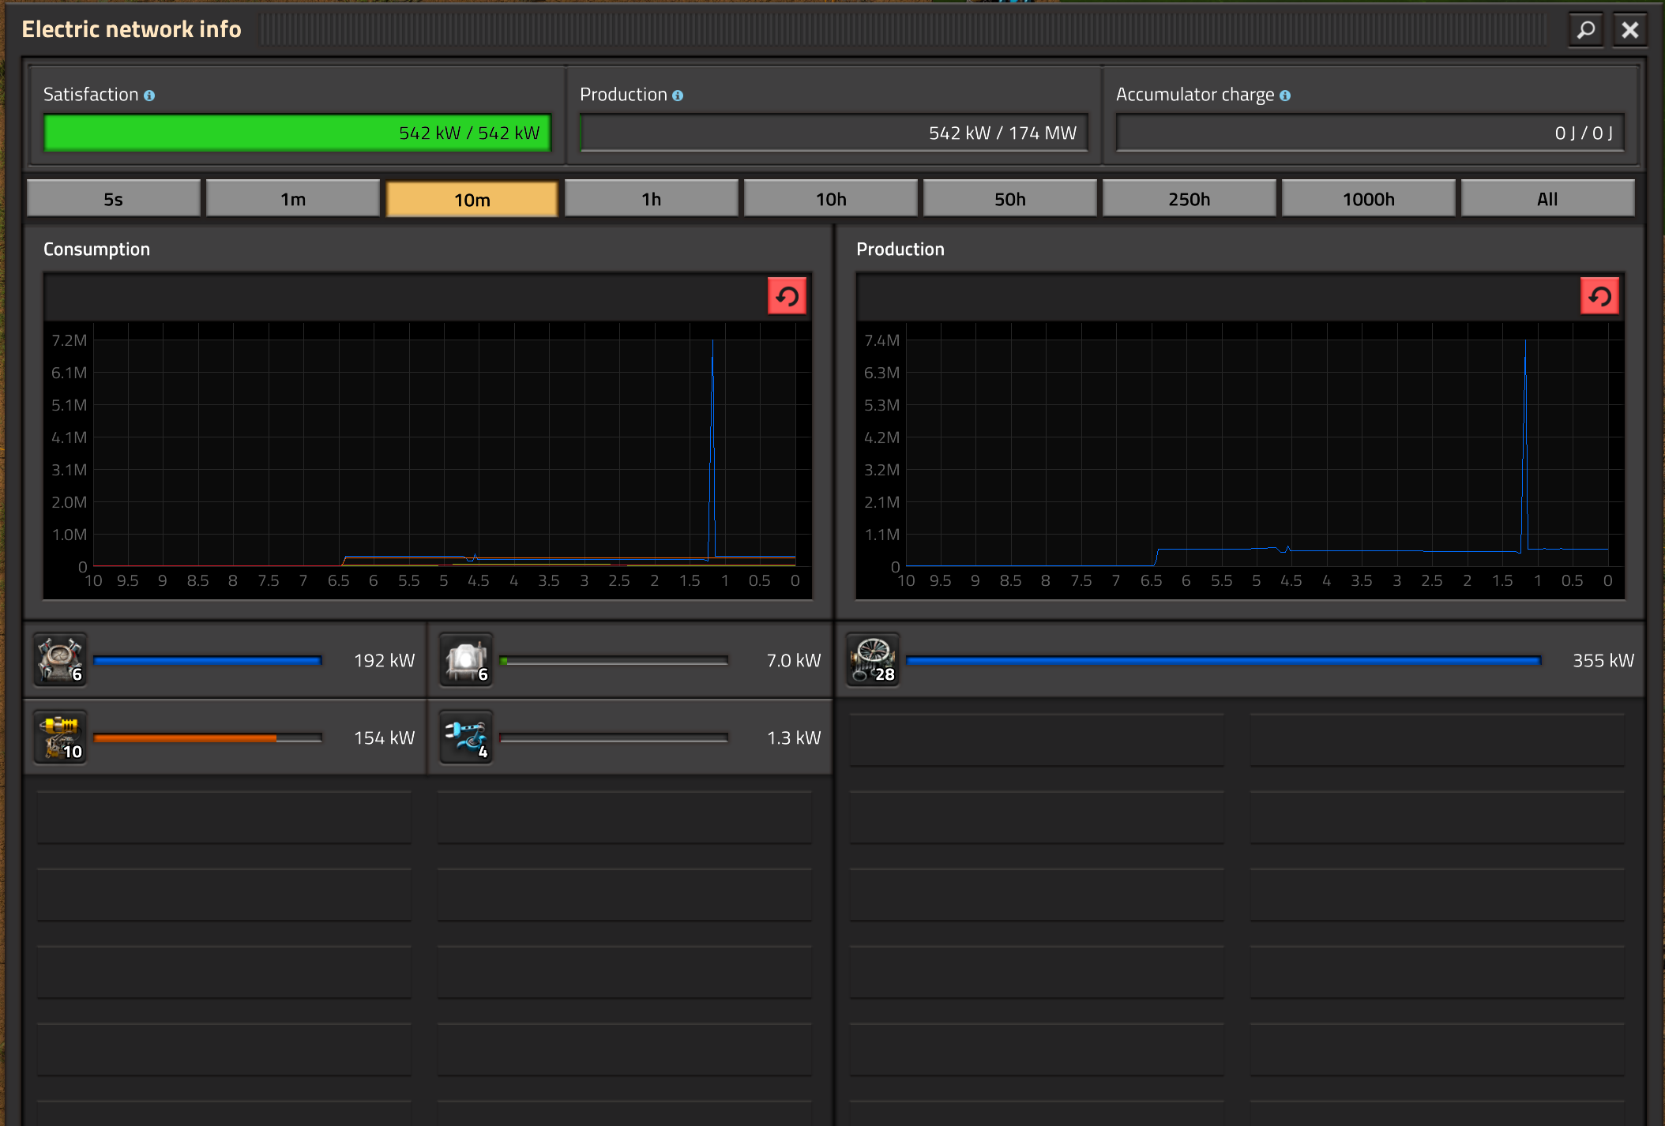Image resolution: width=1665 pixels, height=1126 pixels.
Task: Close the Electric network info window
Action: 1629,30
